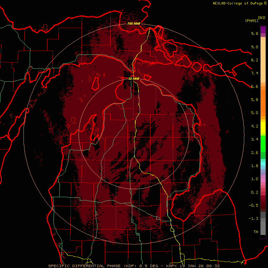Click the 7.4 value on color scale
268x268 pixels.
click(x=255, y=73)
